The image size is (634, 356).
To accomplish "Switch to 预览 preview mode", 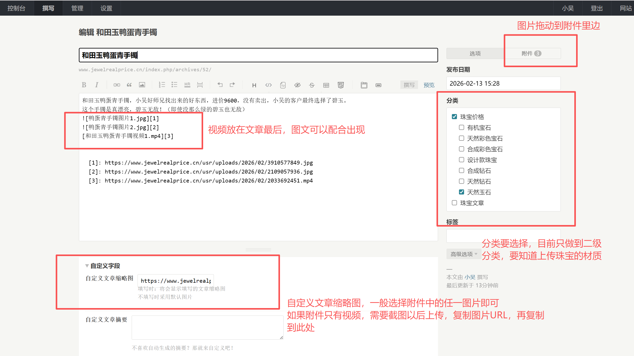I will tap(429, 85).
